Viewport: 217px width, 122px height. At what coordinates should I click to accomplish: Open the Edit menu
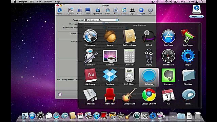(32, 2)
